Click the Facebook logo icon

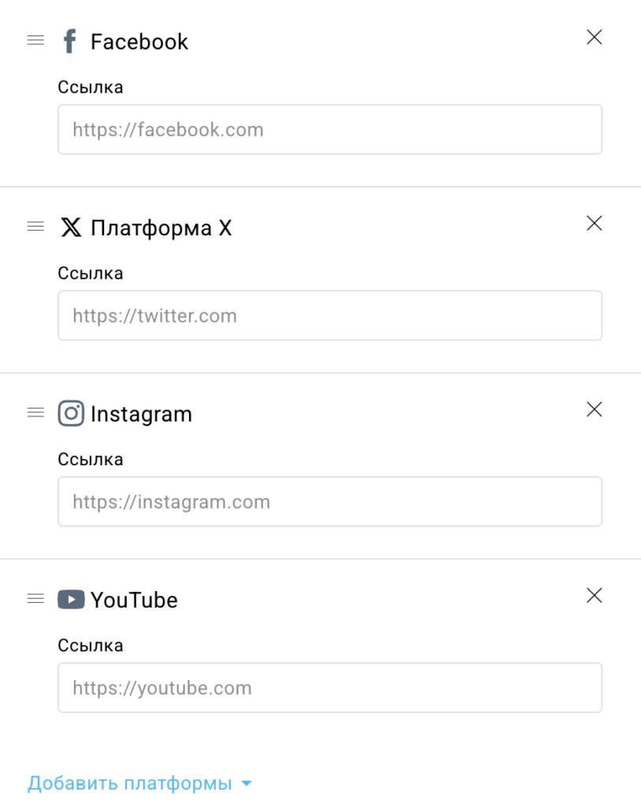tap(70, 42)
